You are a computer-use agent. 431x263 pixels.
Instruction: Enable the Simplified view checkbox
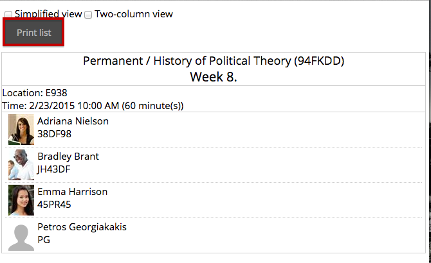(8, 14)
